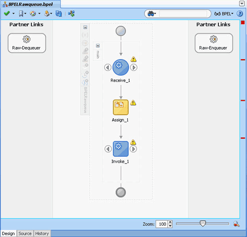Image resolution: width=247 pixels, height=237 pixels.
Task: Open the editor tab list dropdown
Action: pyautogui.click(x=242, y=3)
